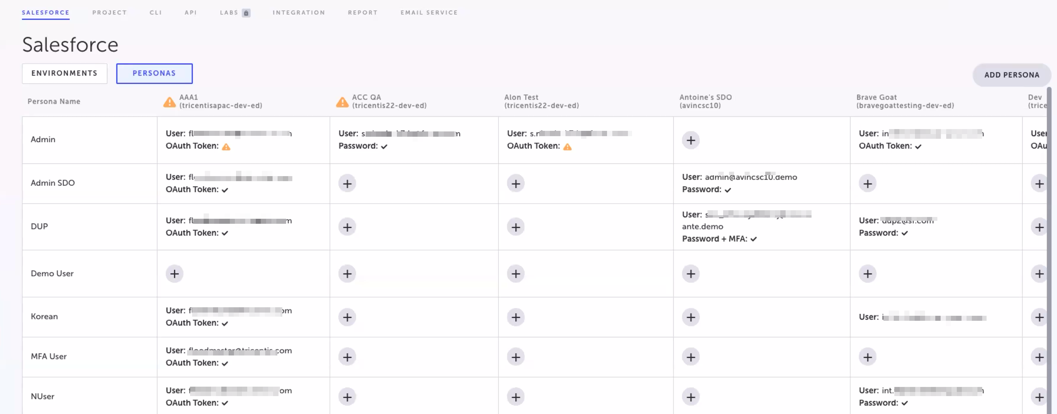Image resolution: width=1057 pixels, height=414 pixels.
Task: Add DUP persona for Alon Test
Action: (515, 227)
